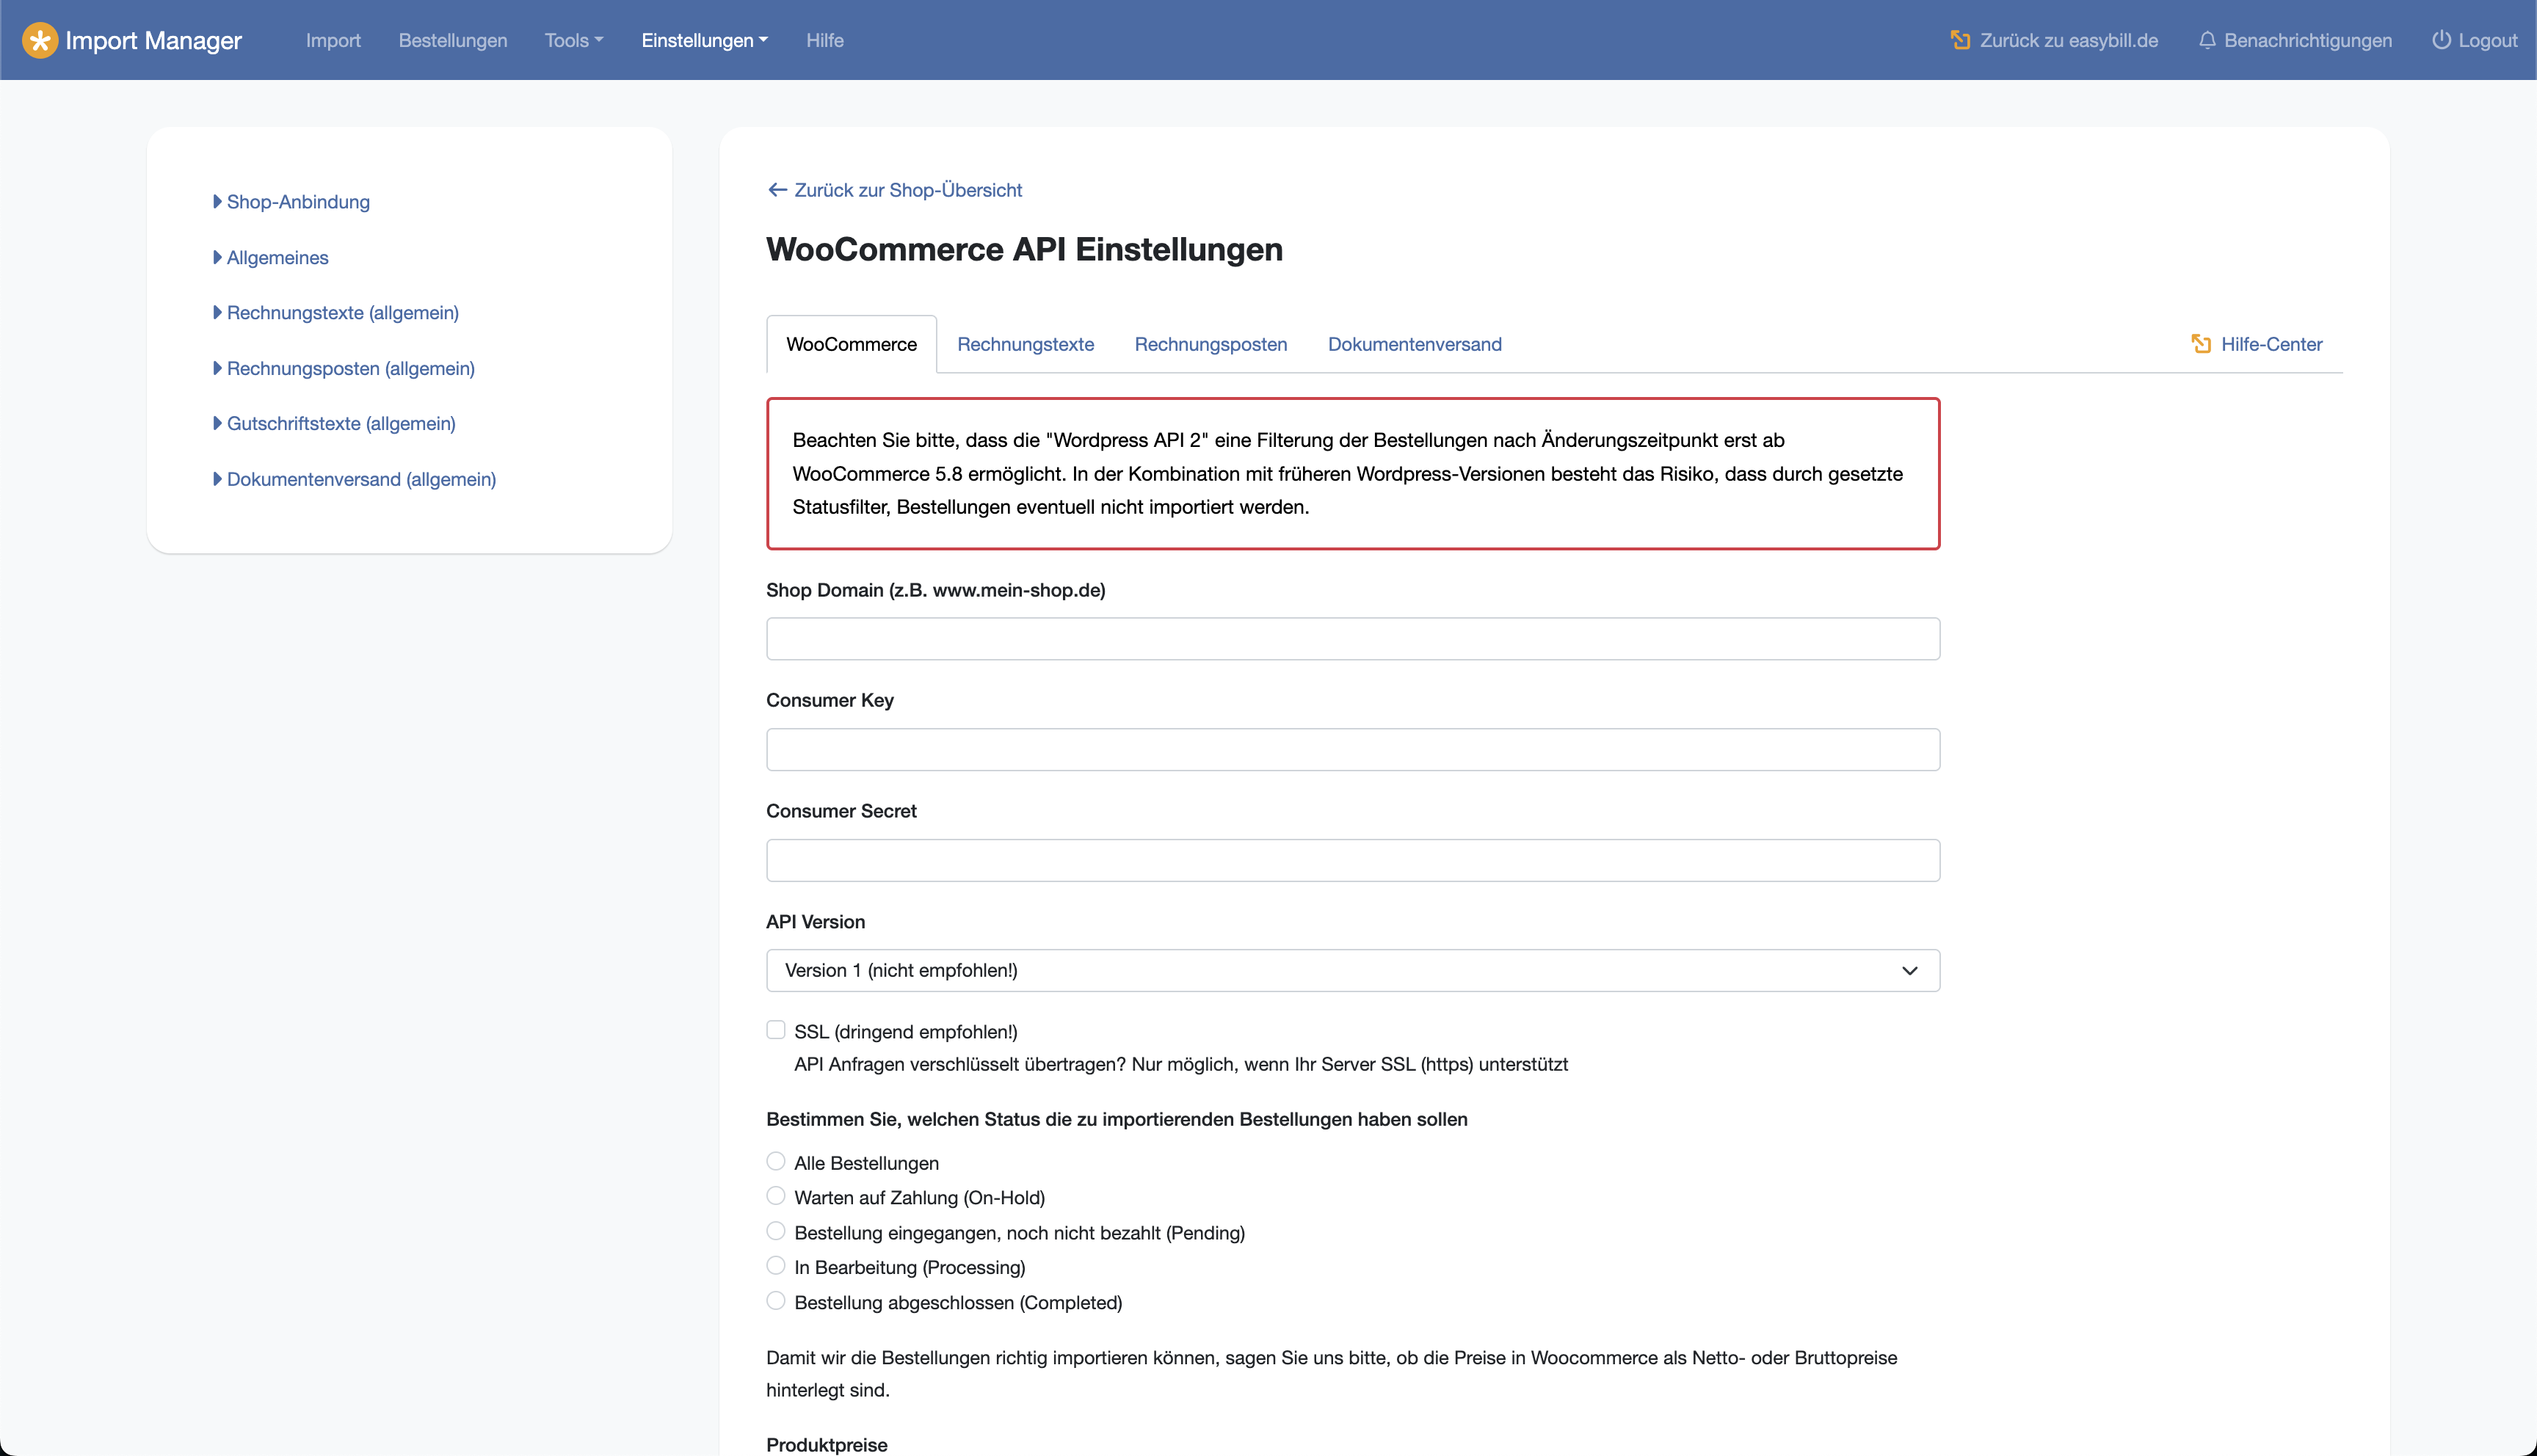Expand the Einstellungen menu
Image resolution: width=2537 pixels, height=1456 pixels.
704,40
